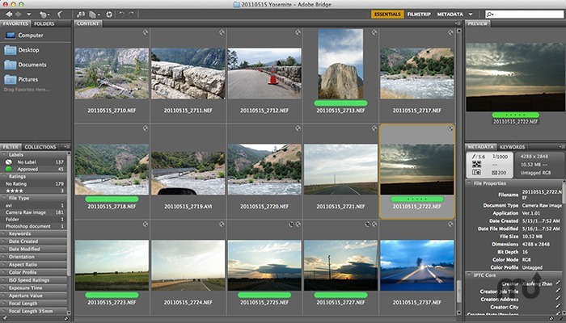Image resolution: width=566 pixels, height=323 pixels.
Task: Expand the ISO Speed Ratings filter section
Action: point(5,280)
